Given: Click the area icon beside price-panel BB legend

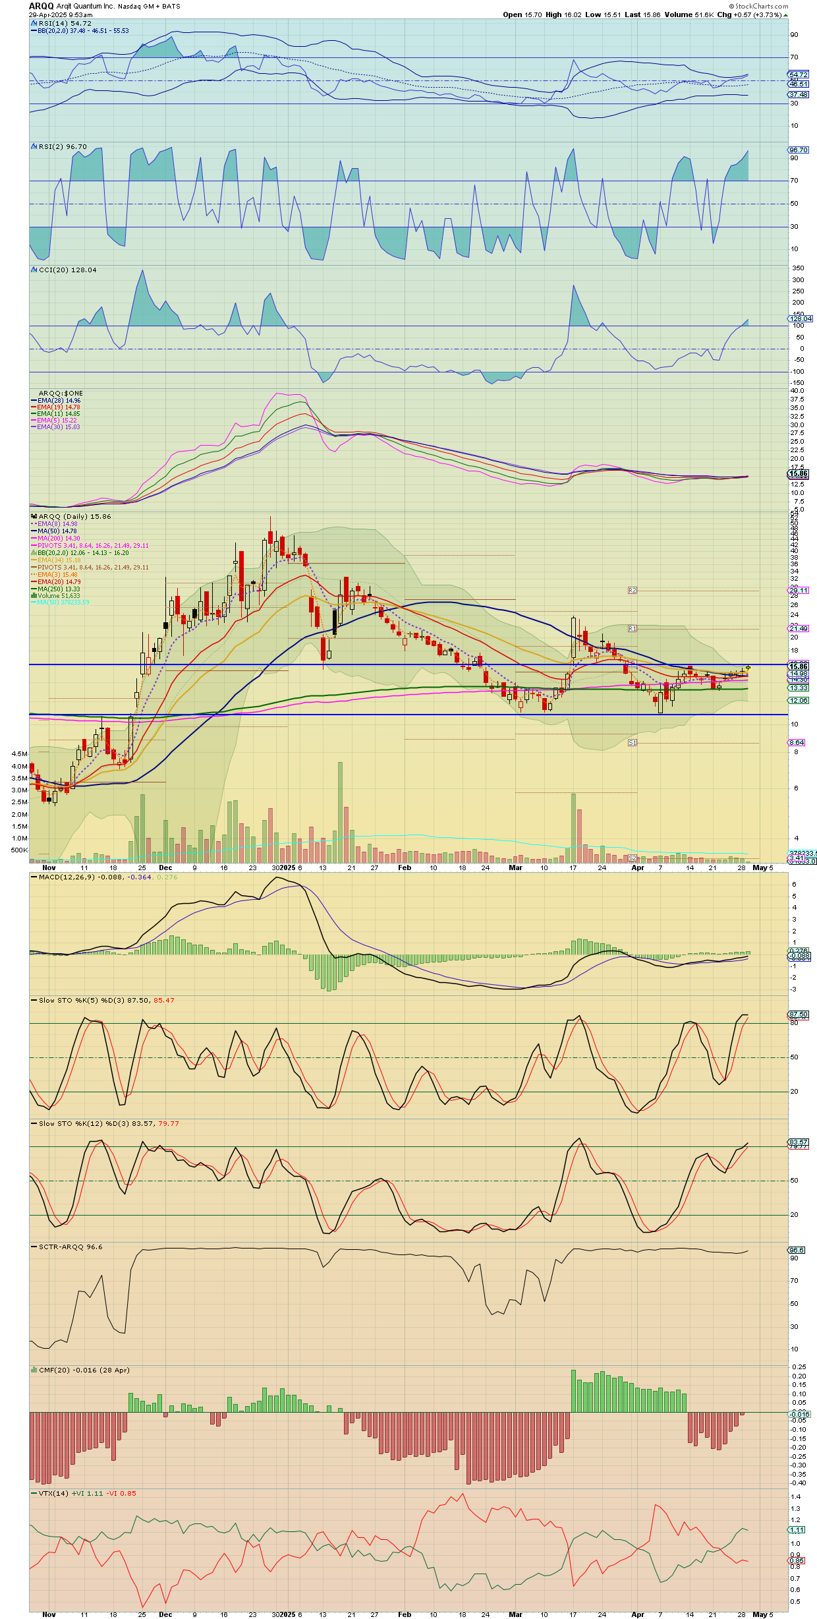Looking at the screenshot, I should (x=34, y=553).
